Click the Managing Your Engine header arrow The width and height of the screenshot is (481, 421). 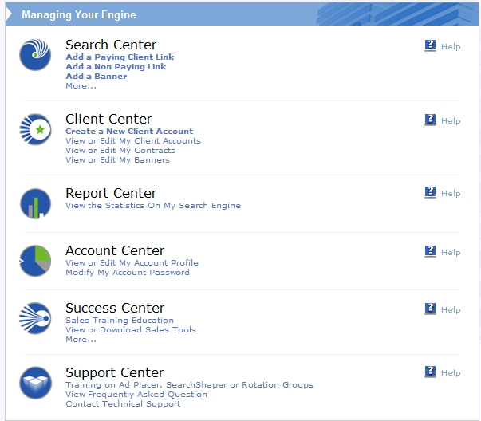coord(9,14)
